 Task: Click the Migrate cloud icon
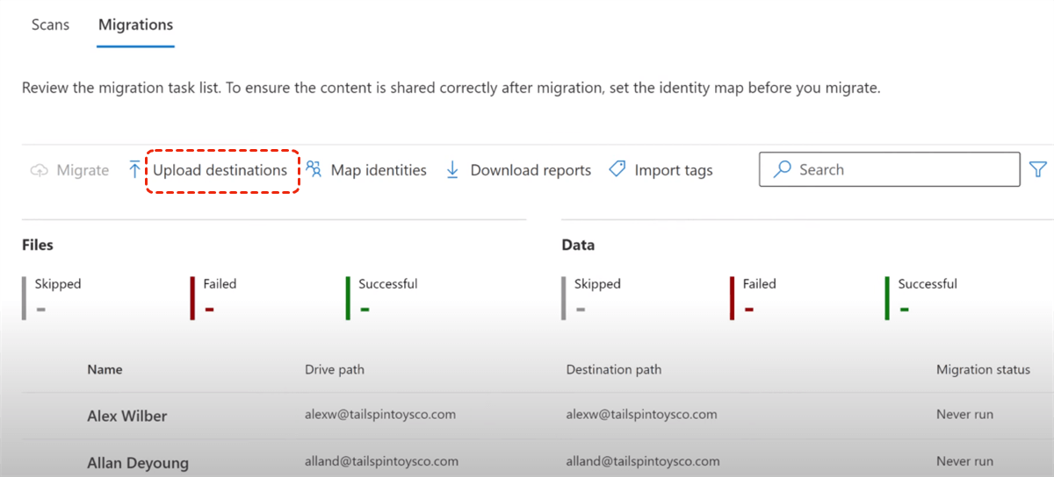point(40,170)
